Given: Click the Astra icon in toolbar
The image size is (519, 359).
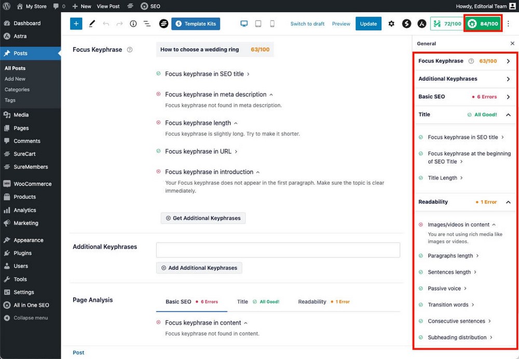Looking at the screenshot, I should pyautogui.click(x=421, y=23).
